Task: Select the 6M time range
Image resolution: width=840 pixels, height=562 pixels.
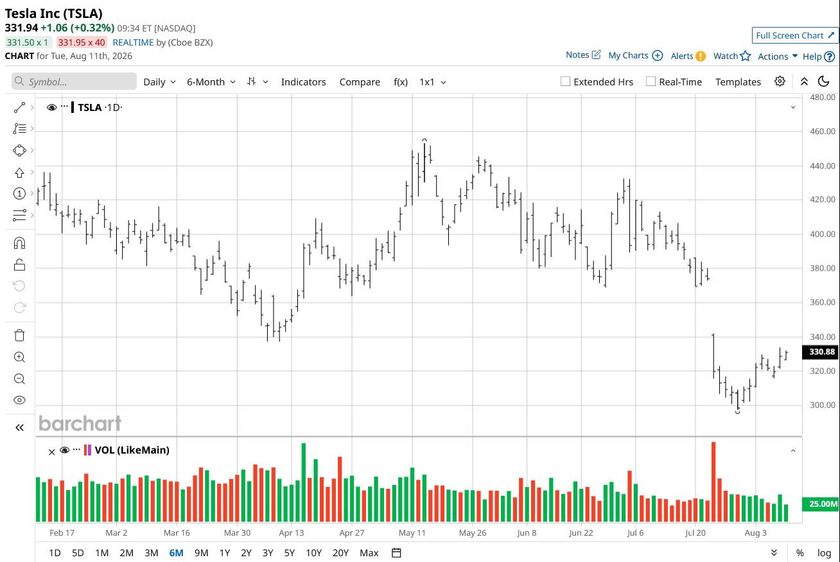Action: 176,553
